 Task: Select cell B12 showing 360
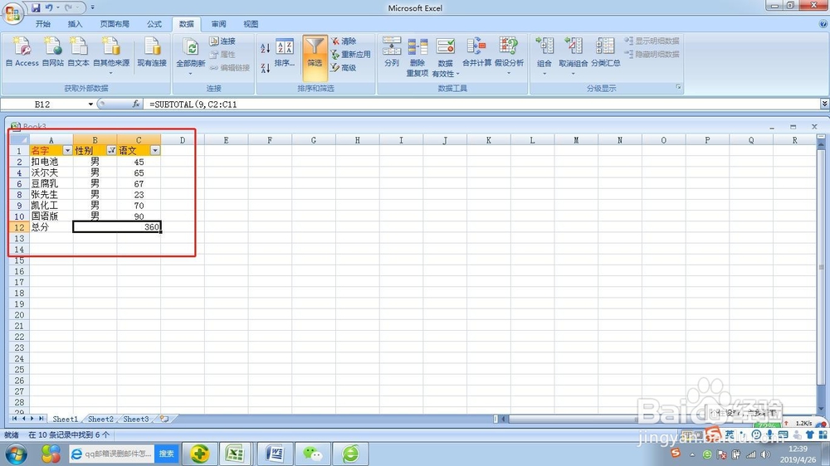pos(117,227)
